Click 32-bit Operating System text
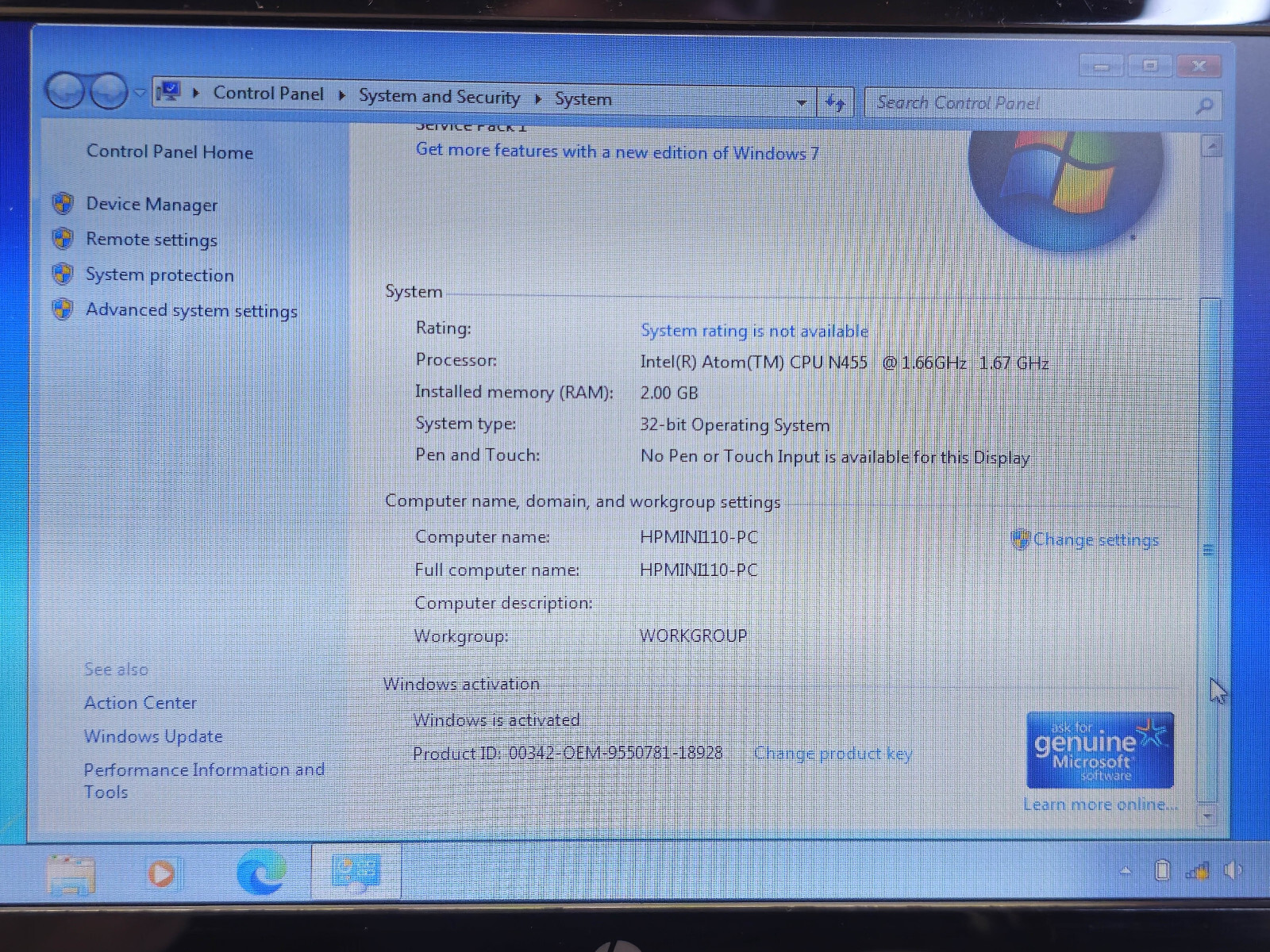This screenshot has height=952, width=1270. click(735, 425)
